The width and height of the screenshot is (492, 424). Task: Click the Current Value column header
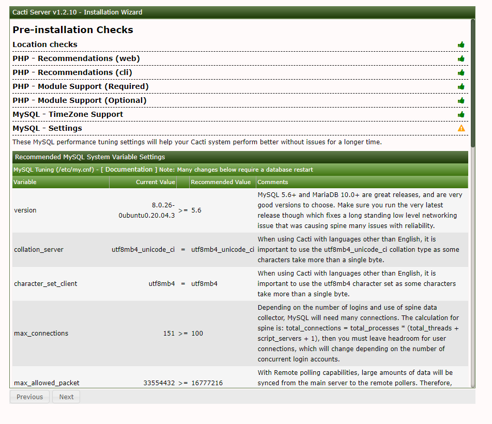pos(143,182)
